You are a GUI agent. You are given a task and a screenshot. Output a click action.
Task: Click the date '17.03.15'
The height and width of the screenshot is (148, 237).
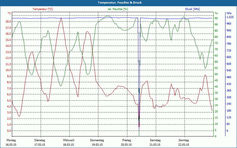click(40, 145)
